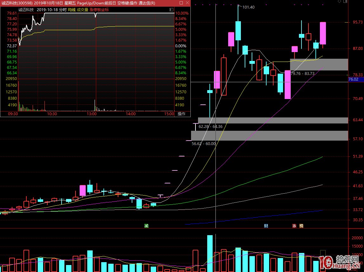Click the 财 financial marker icon

pos(266,226)
